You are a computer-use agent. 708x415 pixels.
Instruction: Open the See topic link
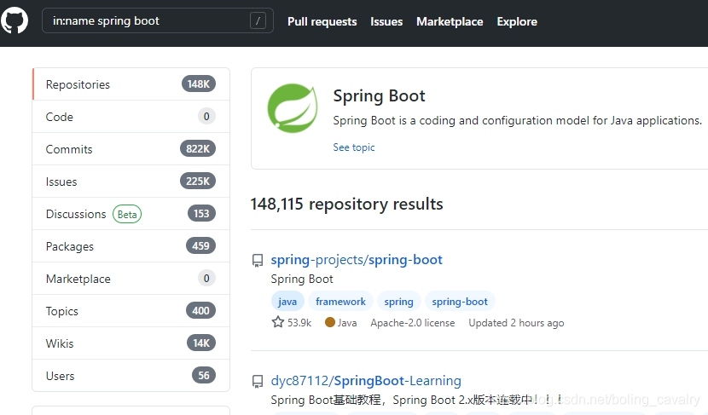354,147
